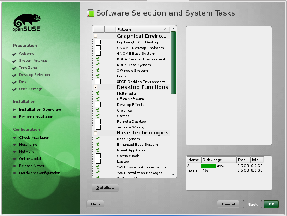Collapse the Base Technologies group
The width and height of the screenshot is (287, 216).
click(x=96, y=133)
